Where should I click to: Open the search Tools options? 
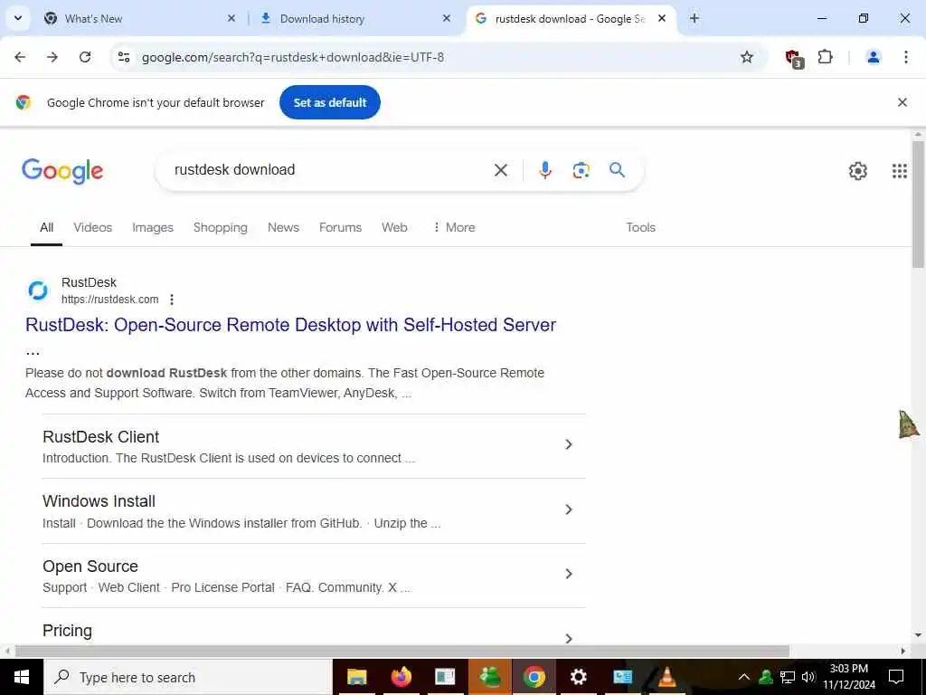(641, 227)
